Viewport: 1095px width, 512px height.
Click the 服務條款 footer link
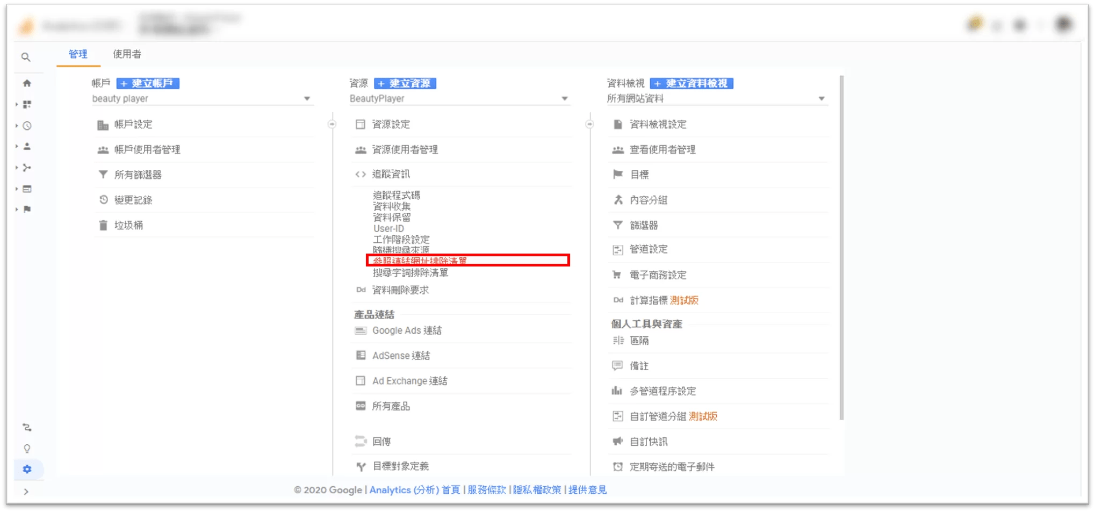[x=487, y=490]
